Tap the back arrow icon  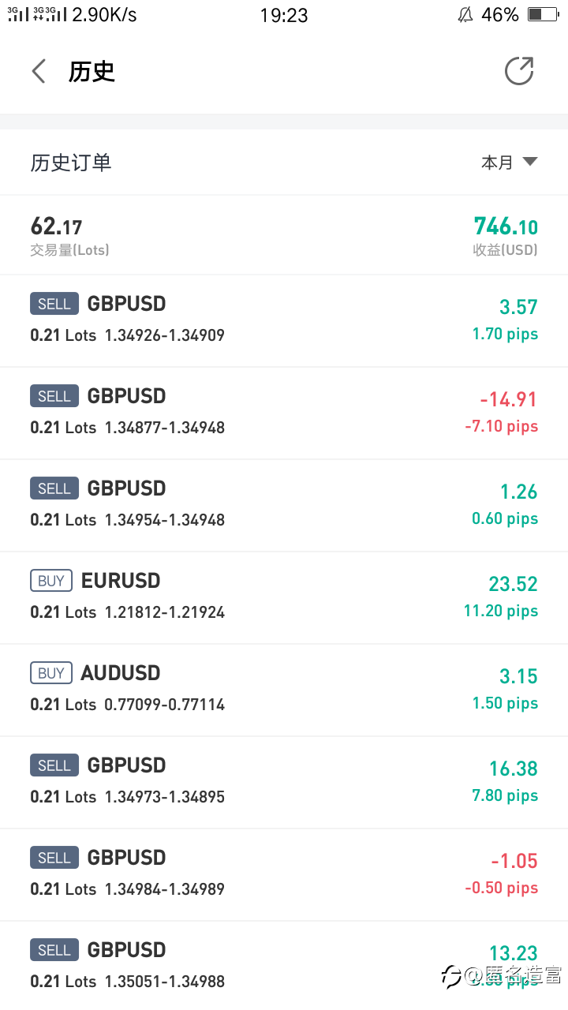39,72
